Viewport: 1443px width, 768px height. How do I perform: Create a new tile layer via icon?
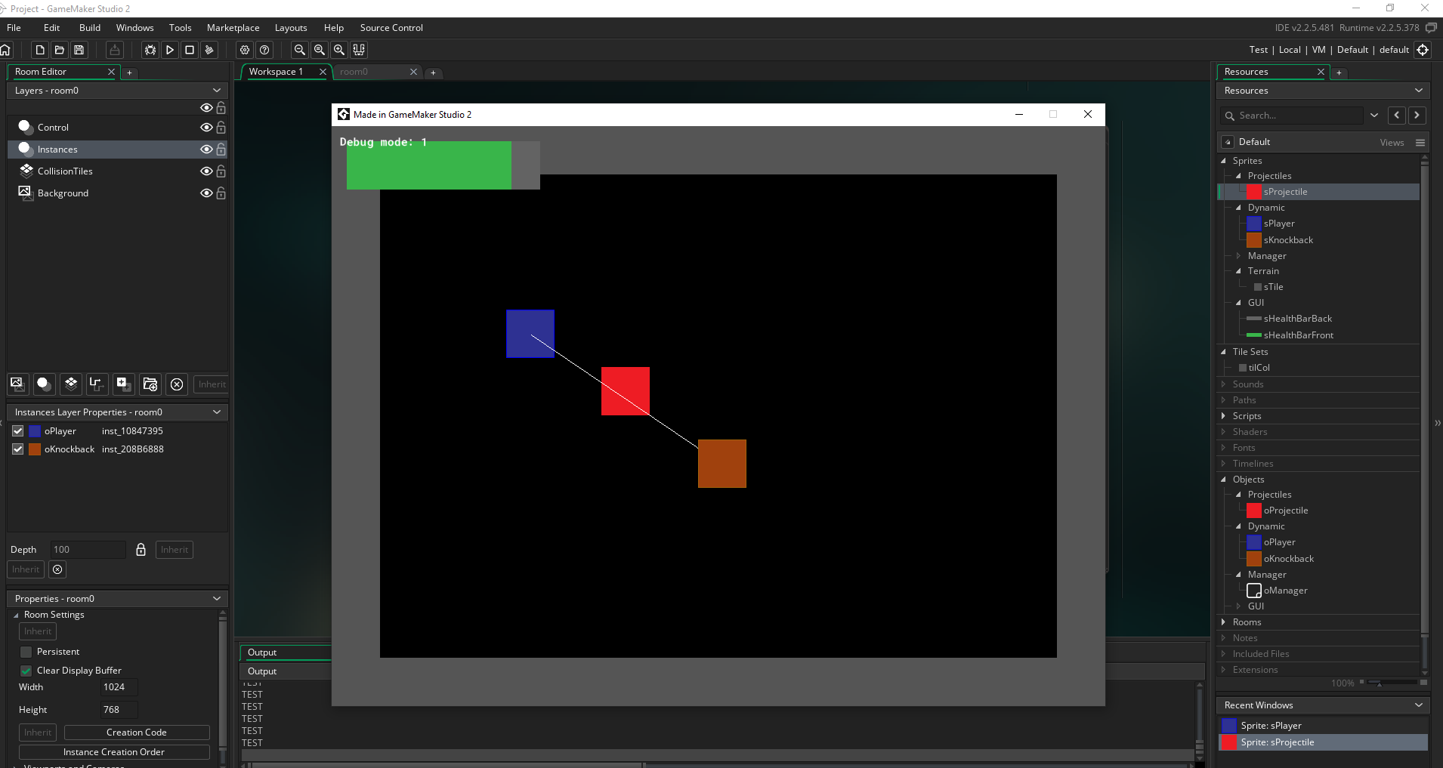coord(71,384)
